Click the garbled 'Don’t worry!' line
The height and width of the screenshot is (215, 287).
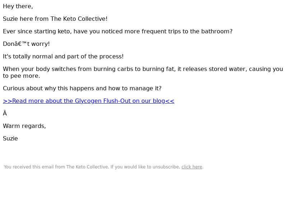pos(26,44)
